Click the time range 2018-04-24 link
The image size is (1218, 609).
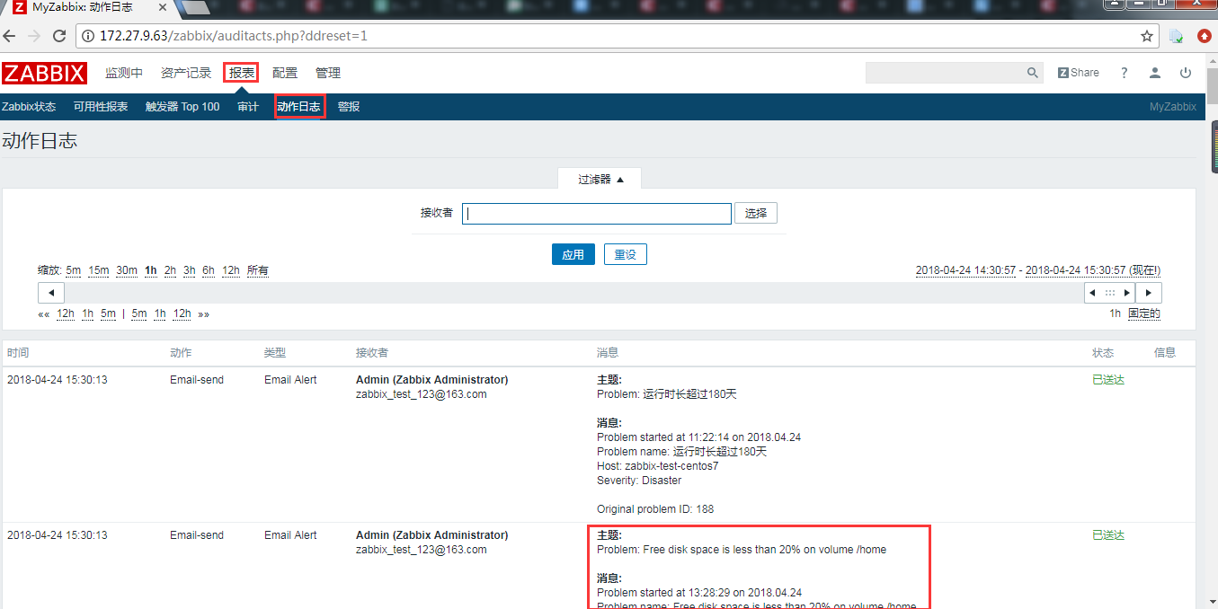coord(965,270)
